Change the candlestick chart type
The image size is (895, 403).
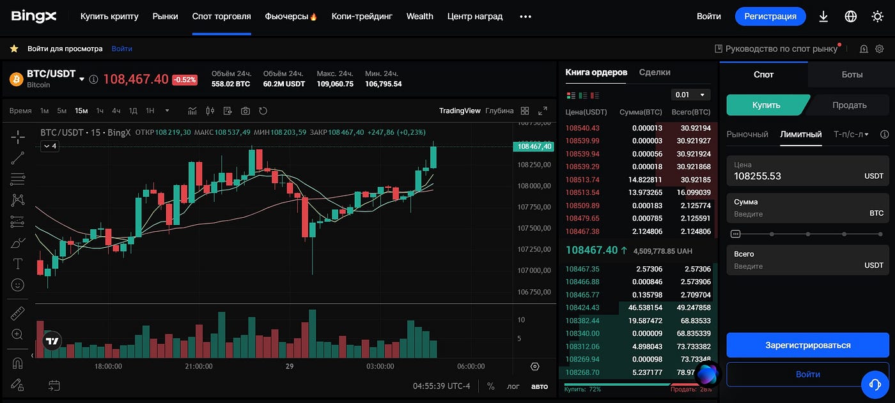[210, 110]
